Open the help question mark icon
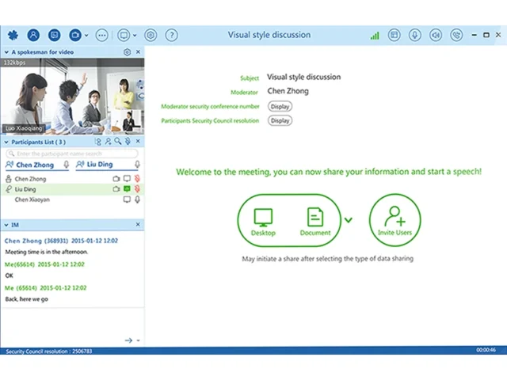Screen dimensions: 507x380 click(x=171, y=35)
